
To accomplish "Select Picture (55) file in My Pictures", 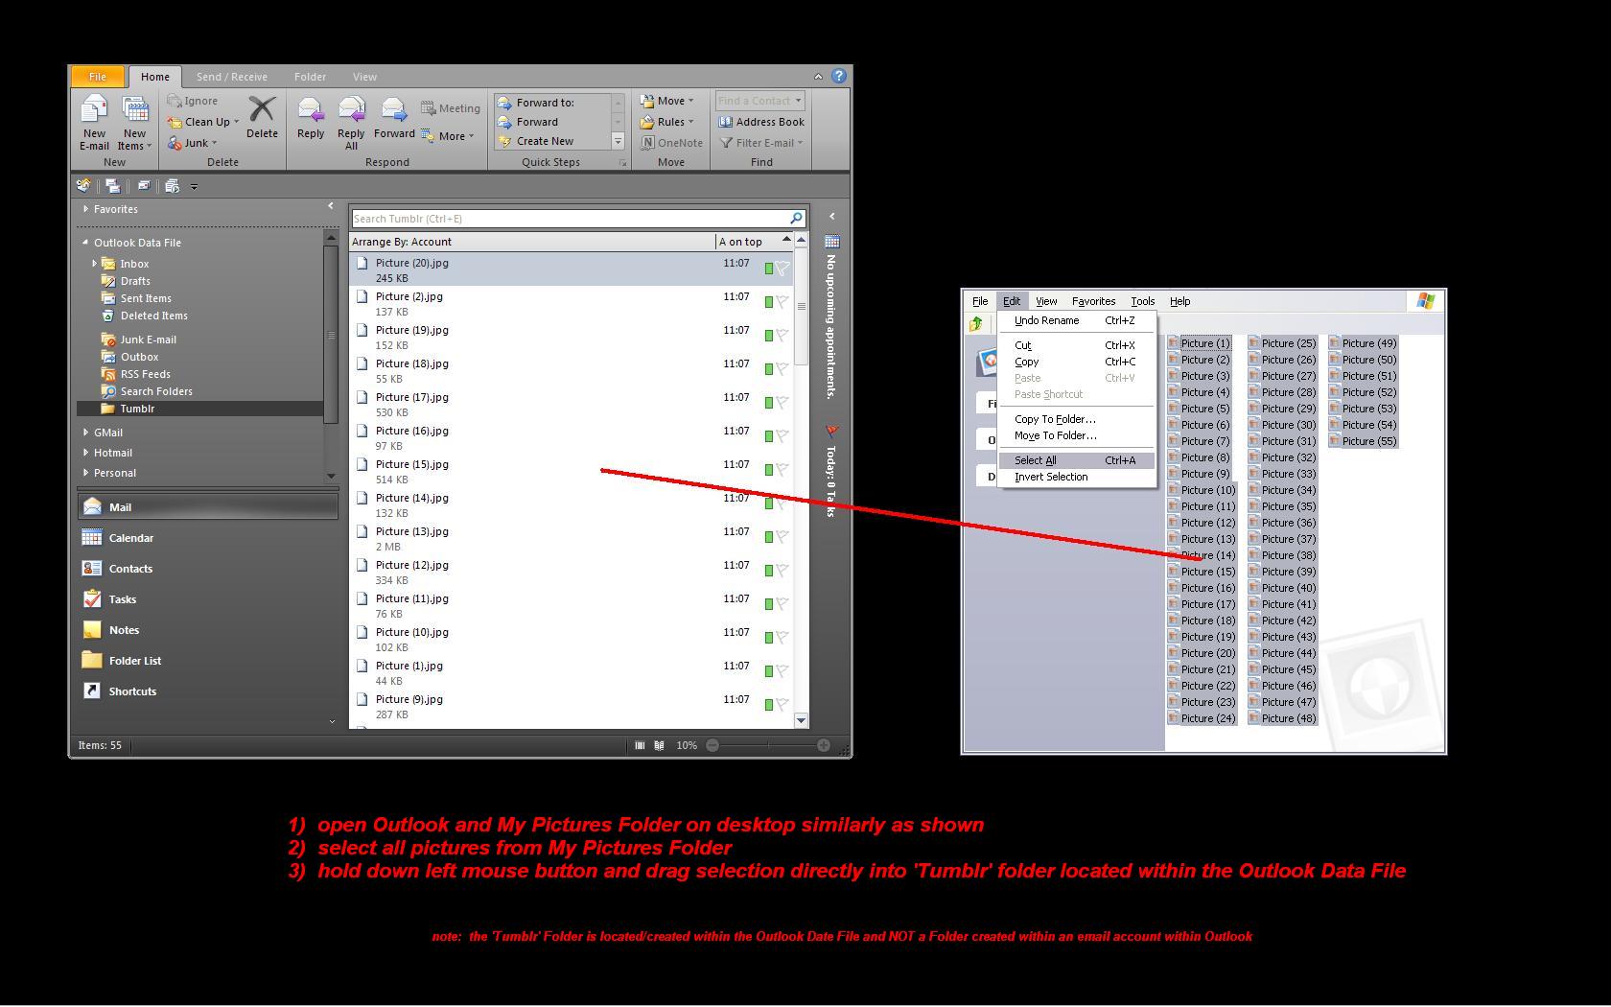I will [1363, 441].
